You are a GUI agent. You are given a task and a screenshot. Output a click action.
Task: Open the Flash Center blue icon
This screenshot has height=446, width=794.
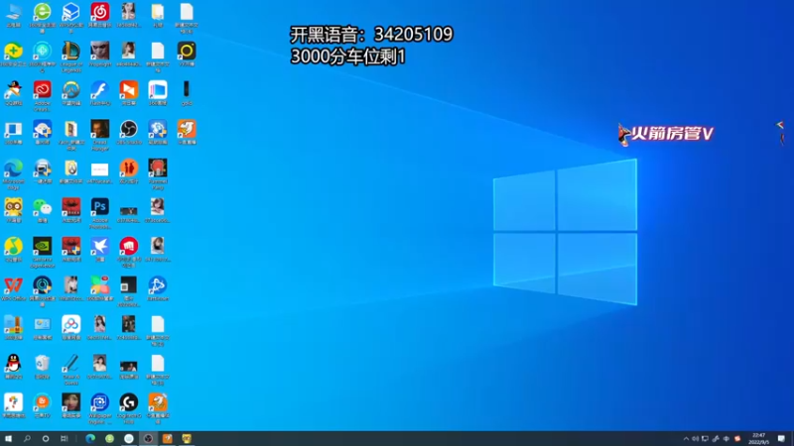pos(100,90)
